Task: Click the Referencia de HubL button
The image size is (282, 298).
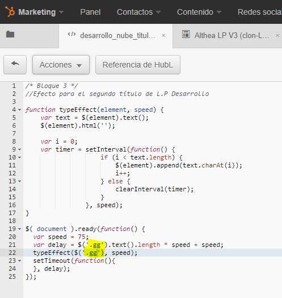Action: point(138,65)
